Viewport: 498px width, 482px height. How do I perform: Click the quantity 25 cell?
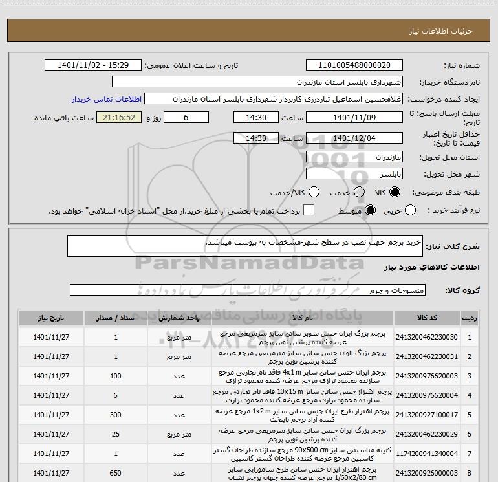116,434
